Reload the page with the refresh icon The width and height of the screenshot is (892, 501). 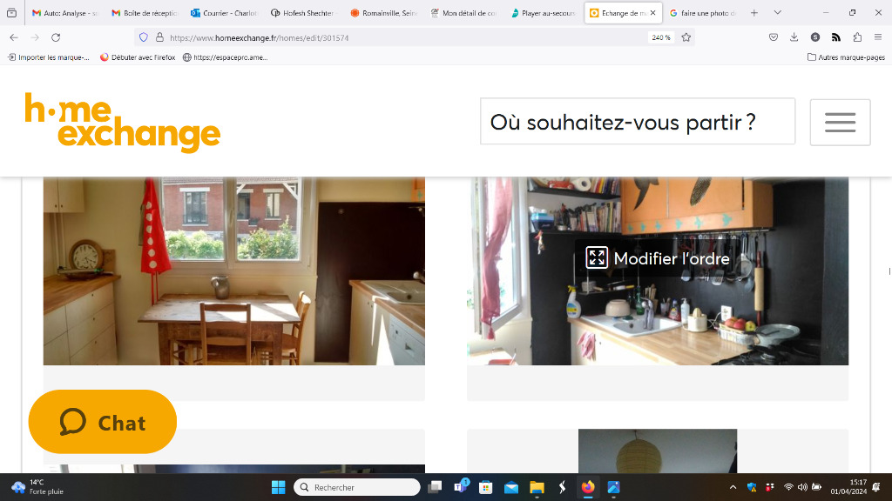pyautogui.click(x=56, y=37)
